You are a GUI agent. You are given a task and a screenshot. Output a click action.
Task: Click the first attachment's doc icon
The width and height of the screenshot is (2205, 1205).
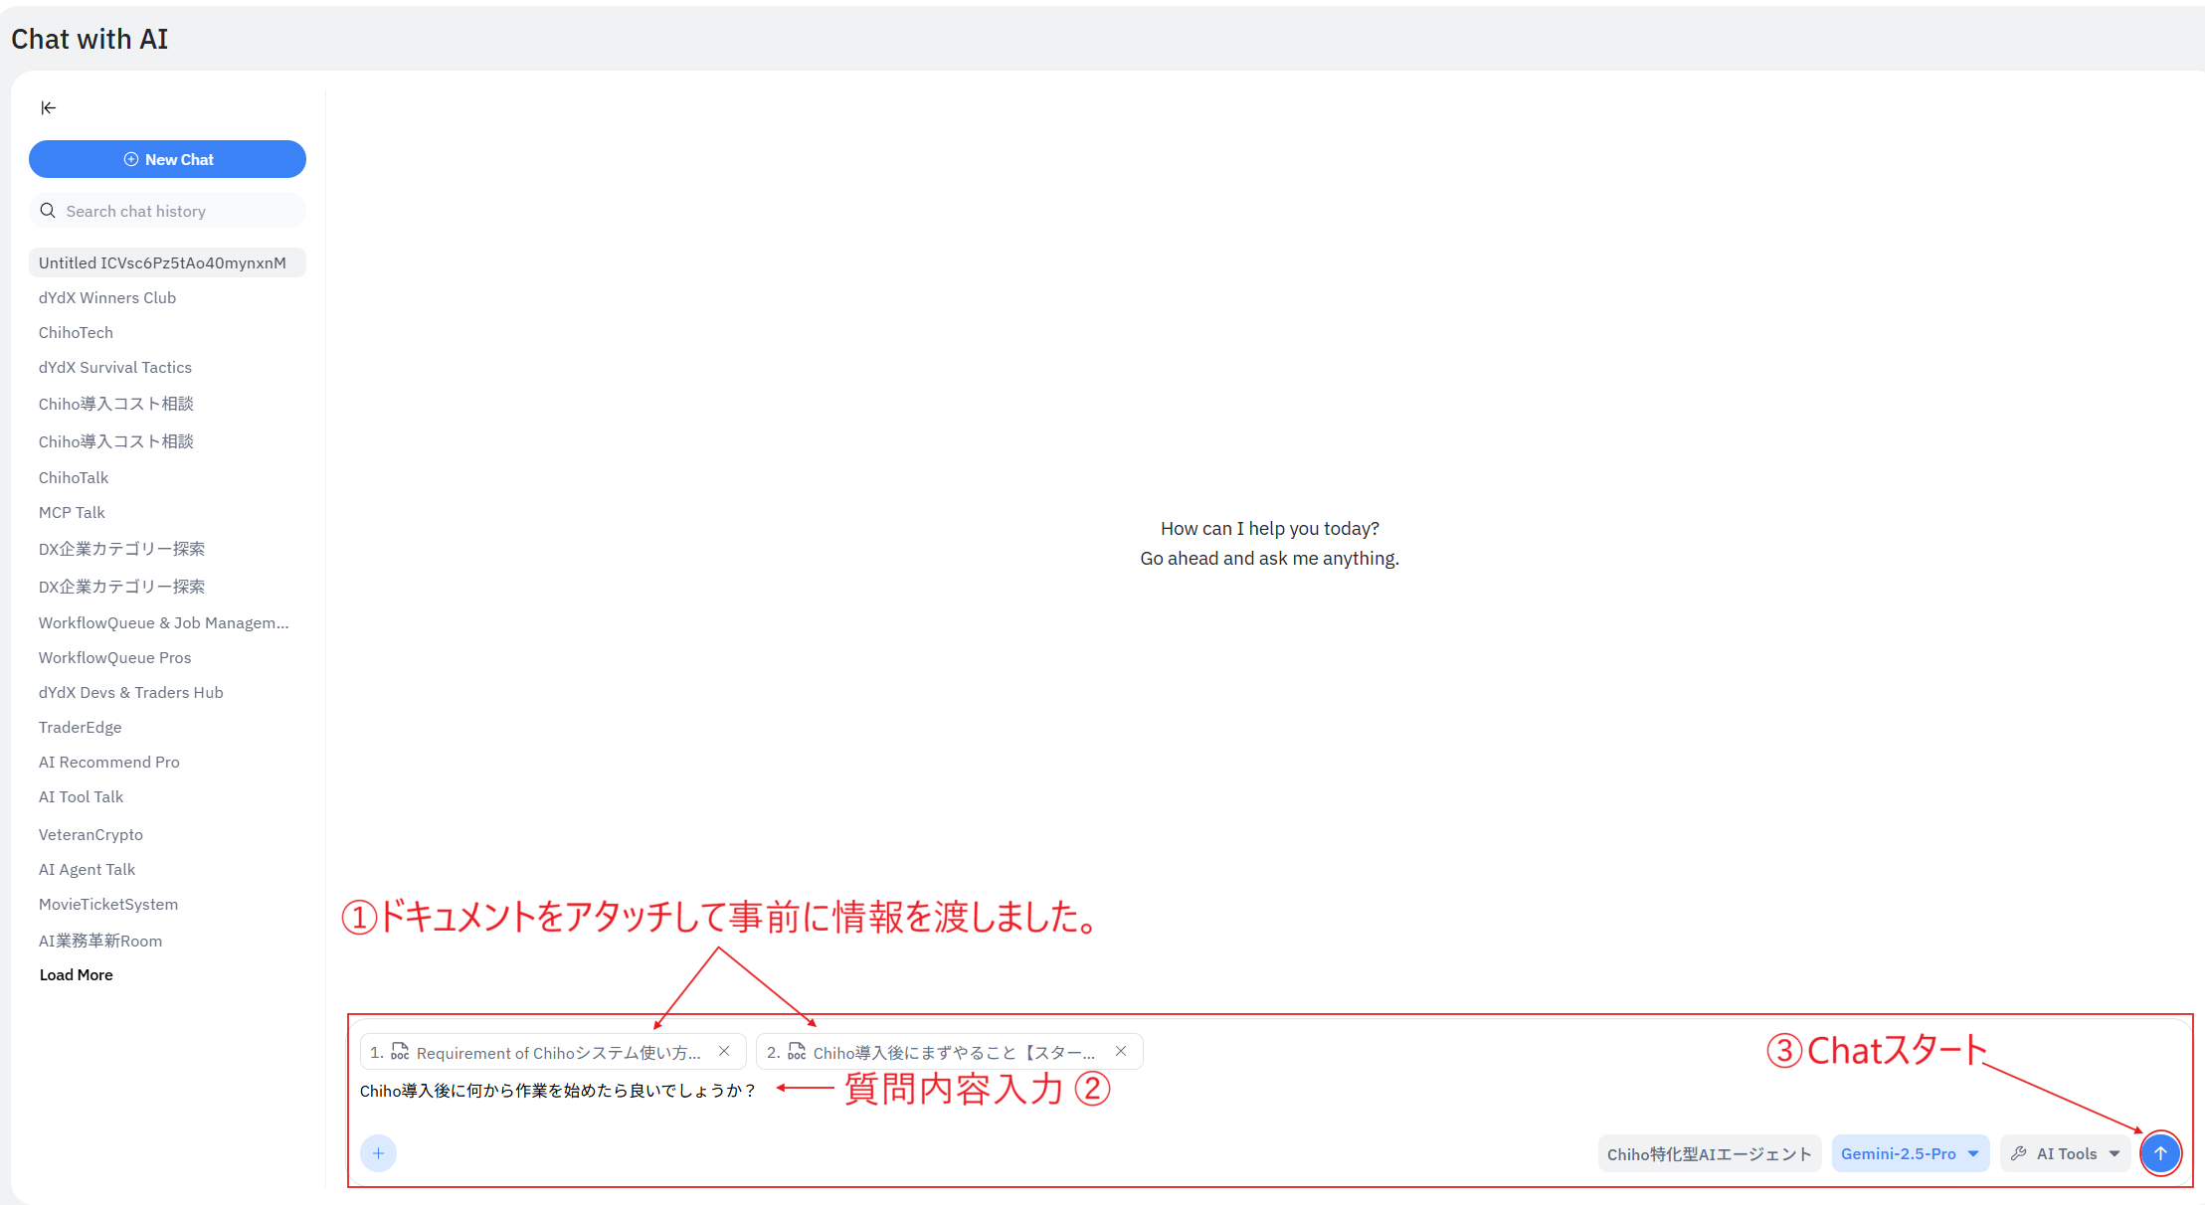point(400,1052)
